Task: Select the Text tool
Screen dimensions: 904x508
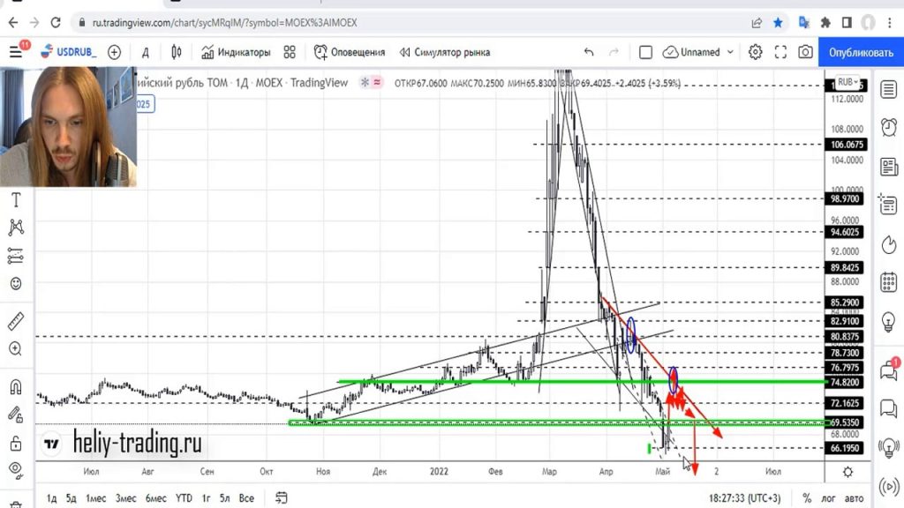Action: [x=14, y=199]
